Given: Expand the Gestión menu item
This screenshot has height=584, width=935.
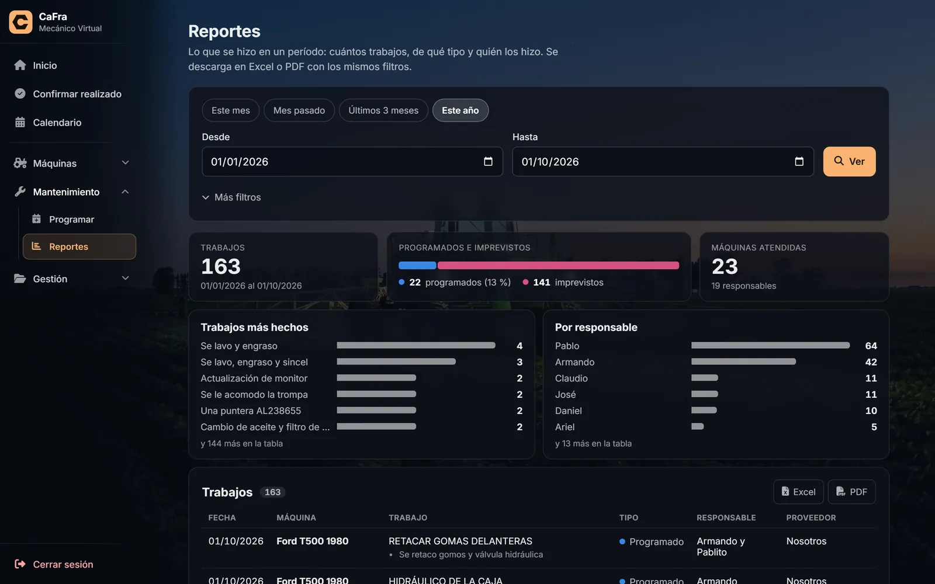Looking at the screenshot, I should tap(71, 279).
